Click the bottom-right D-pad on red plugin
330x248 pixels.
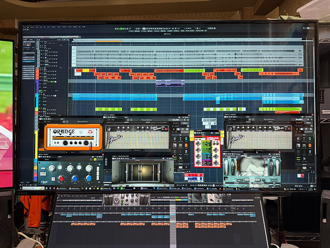[216, 163]
